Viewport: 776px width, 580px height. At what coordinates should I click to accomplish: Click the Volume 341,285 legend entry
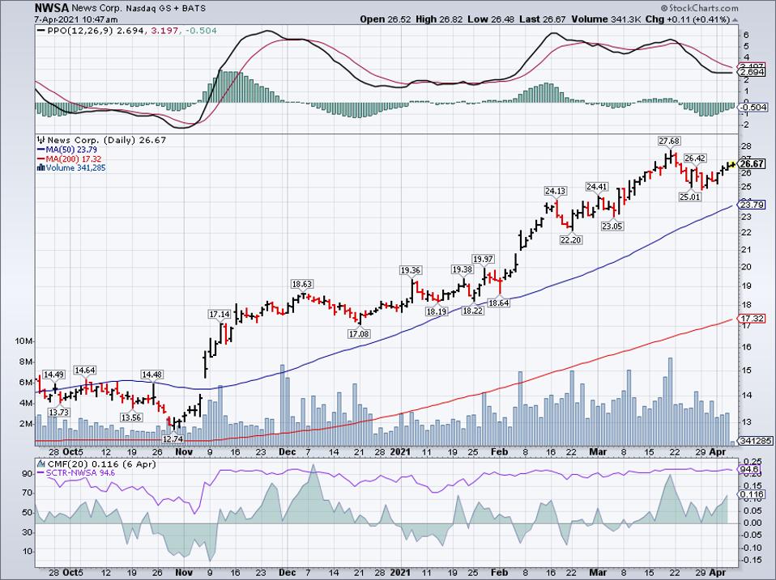[75, 168]
